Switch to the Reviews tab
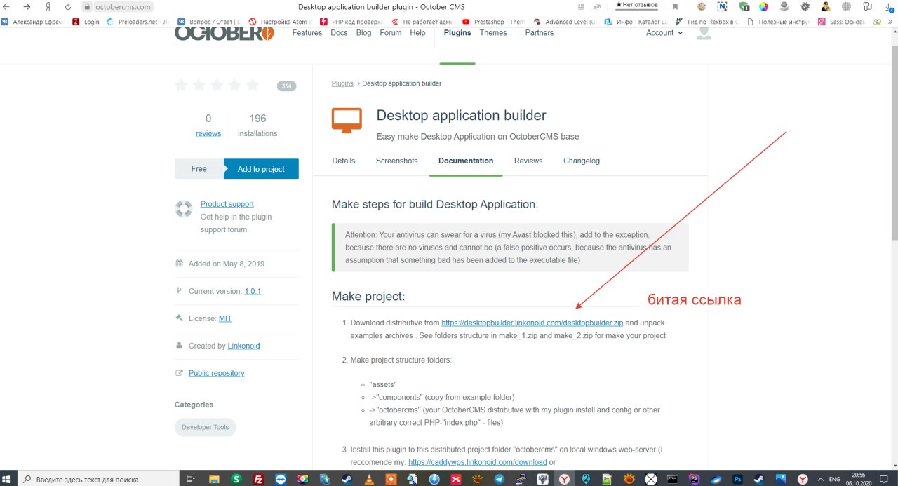The height and width of the screenshot is (486, 898). click(x=528, y=161)
